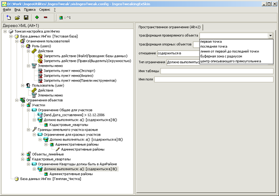Click the Участки layer icon
This screenshot has height=196, width=279.
click(28, 105)
